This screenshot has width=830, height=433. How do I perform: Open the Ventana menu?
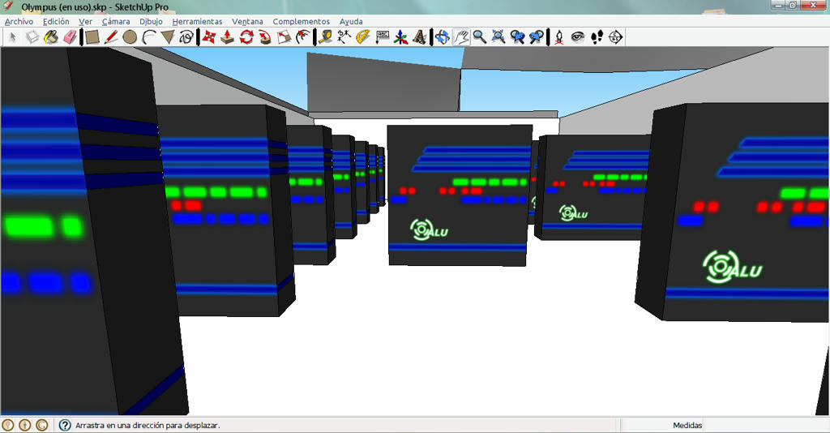point(247,22)
